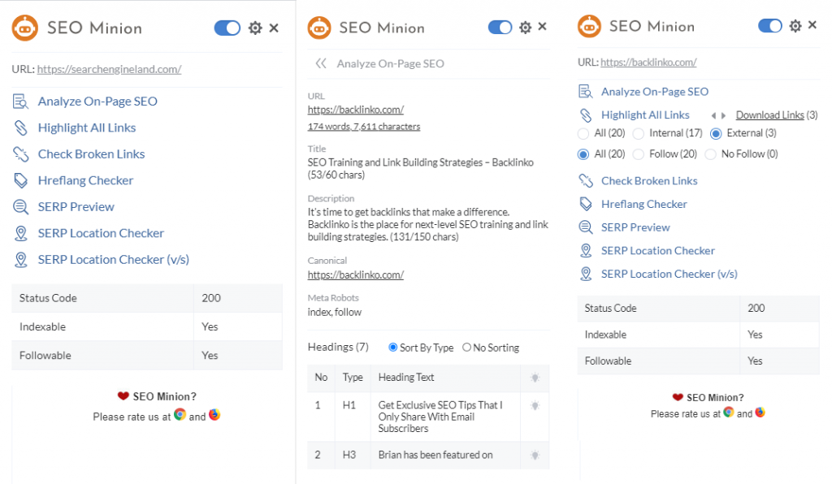Open the backlinko.com link under the URL label
Screen dimensions: 832x484
tap(356, 110)
